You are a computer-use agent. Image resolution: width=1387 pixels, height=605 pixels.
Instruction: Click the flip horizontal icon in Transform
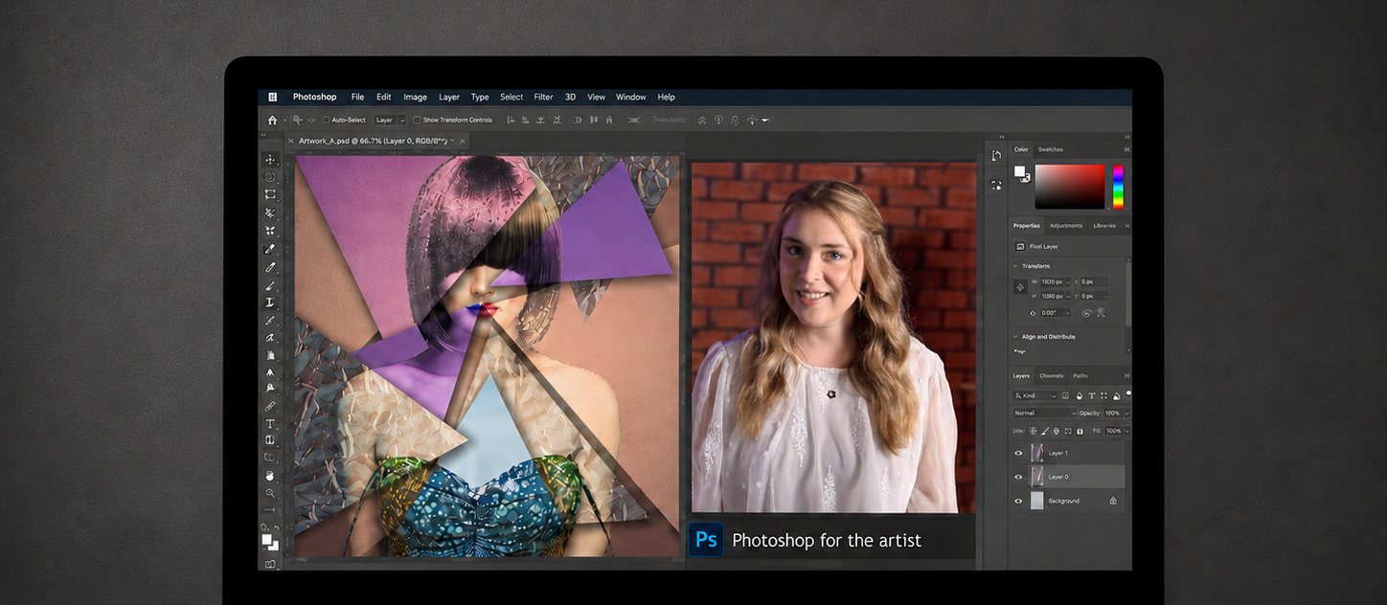(x=1086, y=313)
